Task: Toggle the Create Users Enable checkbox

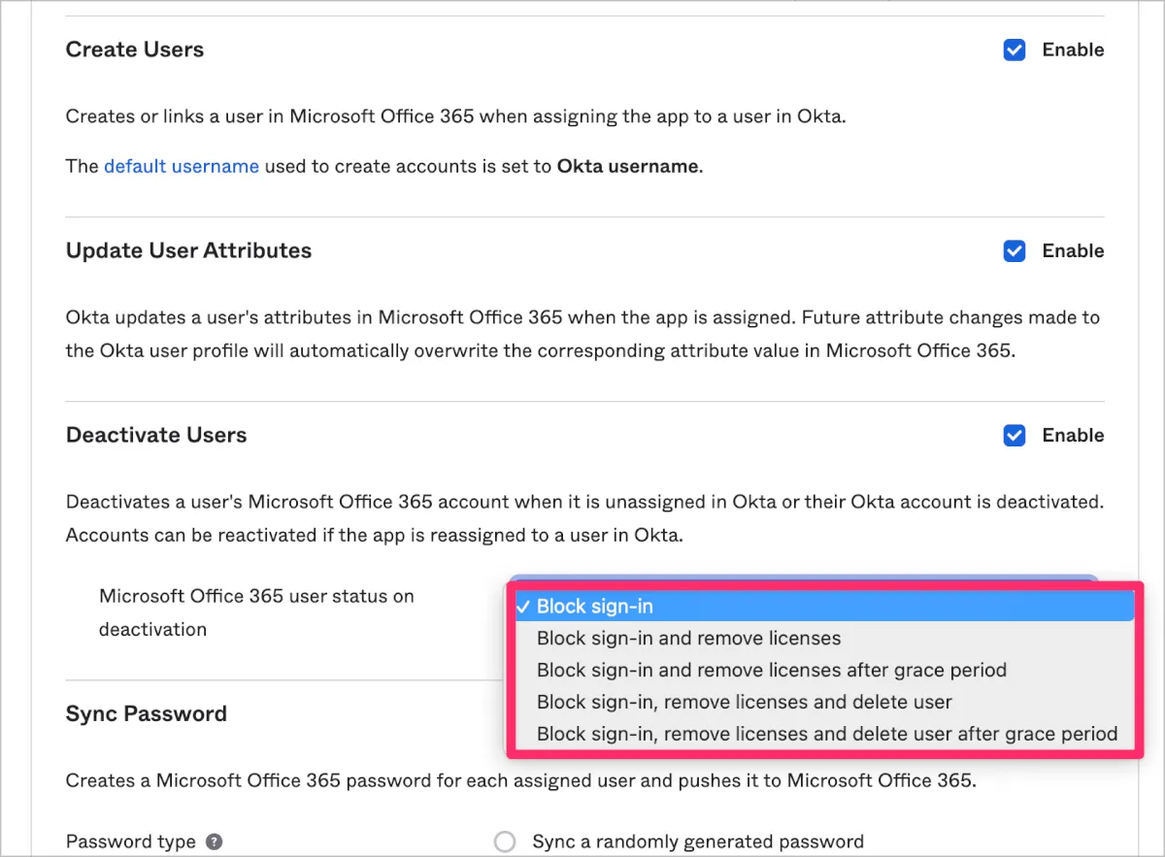Action: (1015, 49)
